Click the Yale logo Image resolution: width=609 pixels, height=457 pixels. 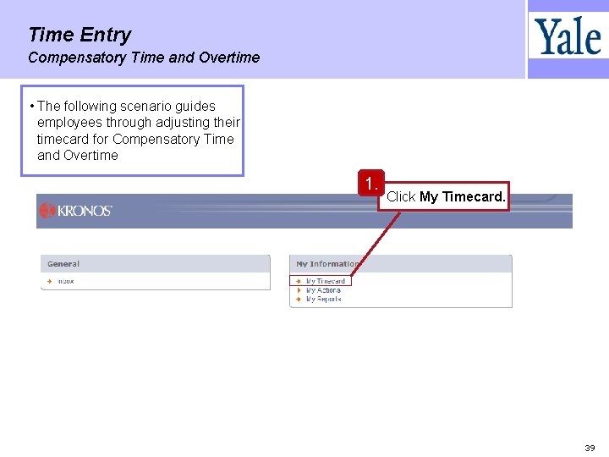click(x=568, y=36)
